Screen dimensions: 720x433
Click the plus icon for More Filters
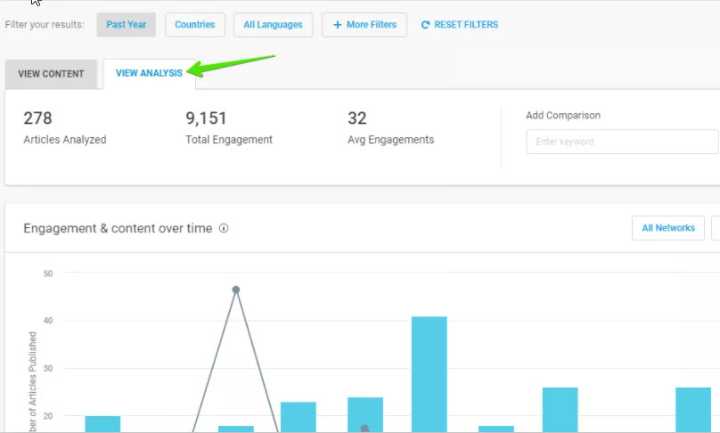coord(337,25)
